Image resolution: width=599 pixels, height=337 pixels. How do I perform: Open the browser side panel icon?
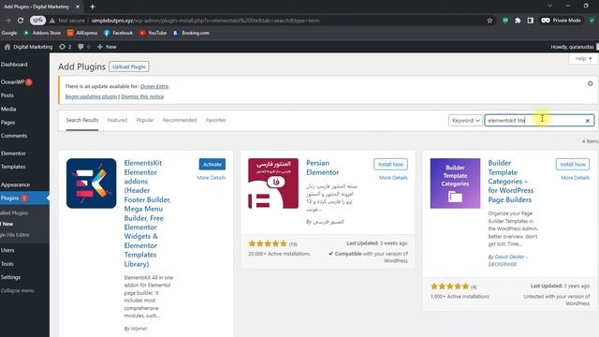[531, 21]
